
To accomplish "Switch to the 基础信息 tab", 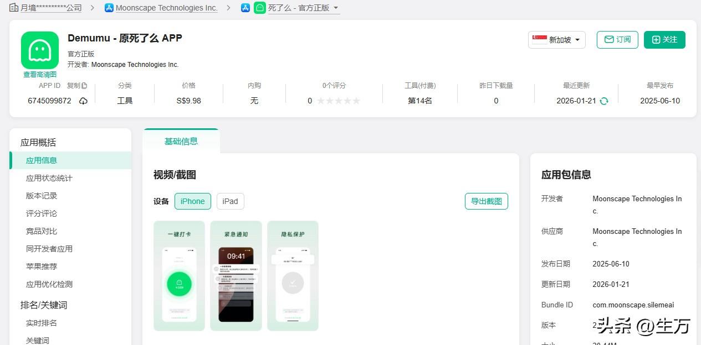I will pos(181,141).
